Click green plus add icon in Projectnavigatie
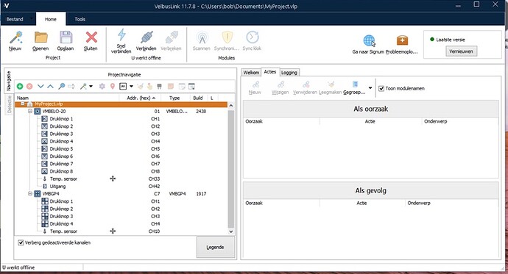The width and height of the screenshot is (508, 274). (20, 86)
